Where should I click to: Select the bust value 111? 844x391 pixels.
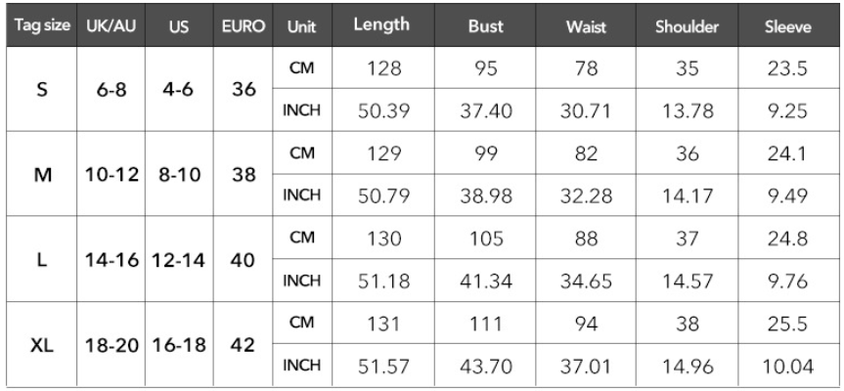pyautogui.click(x=485, y=324)
